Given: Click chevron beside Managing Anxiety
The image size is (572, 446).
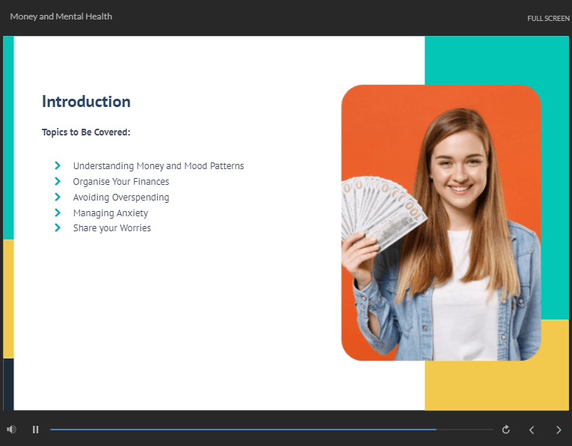Looking at the screenshot, I should click(x=58, y=213).
